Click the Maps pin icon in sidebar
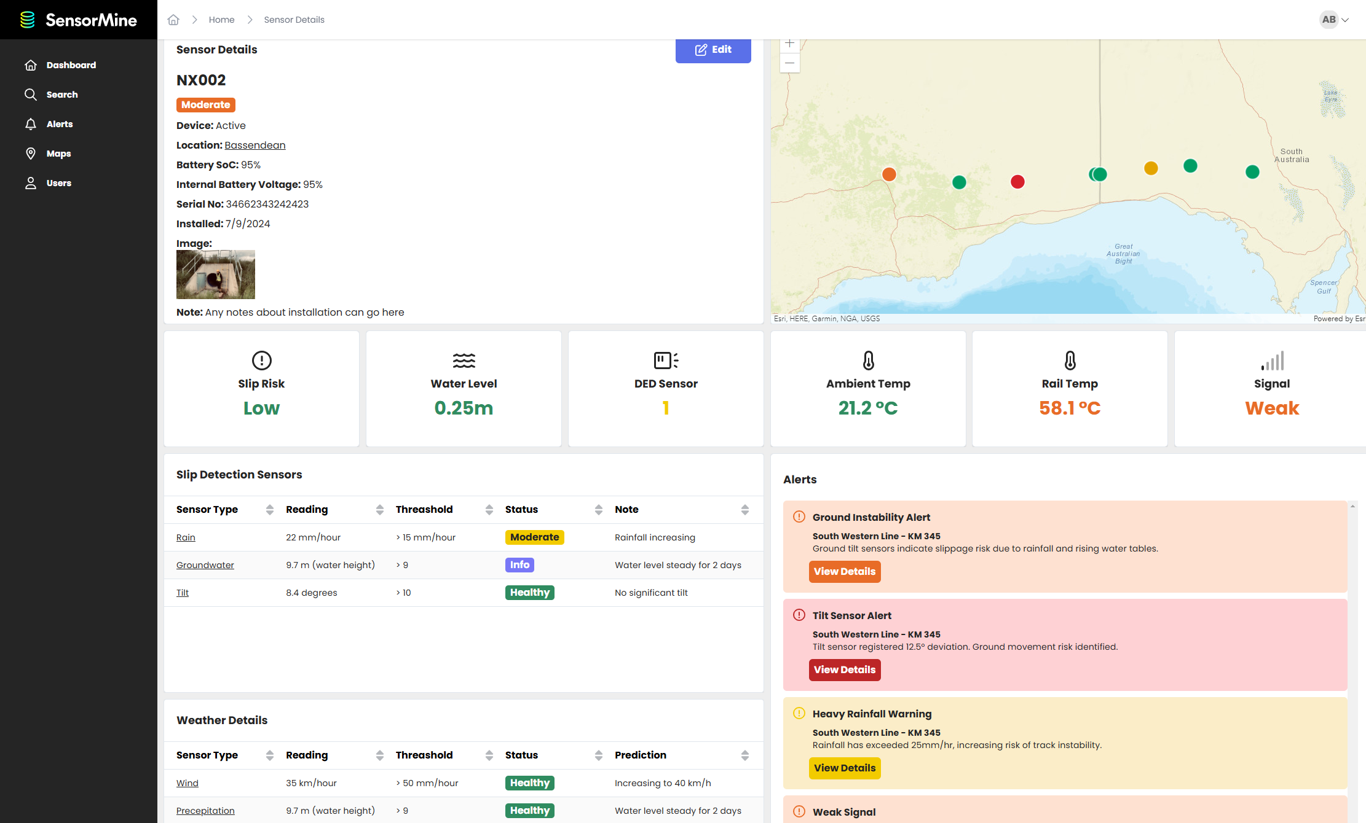This screenshot has width=1366, height=823. 31,154
